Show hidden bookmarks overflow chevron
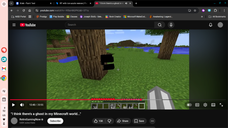 [202, 17]
